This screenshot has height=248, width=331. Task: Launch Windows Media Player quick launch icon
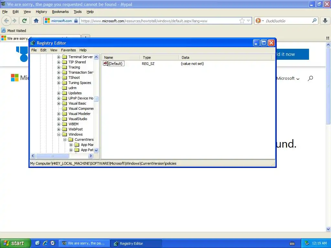(53, 243)
